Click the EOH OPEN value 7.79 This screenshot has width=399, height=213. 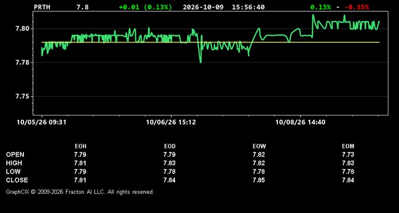click(x=80, y=154)
